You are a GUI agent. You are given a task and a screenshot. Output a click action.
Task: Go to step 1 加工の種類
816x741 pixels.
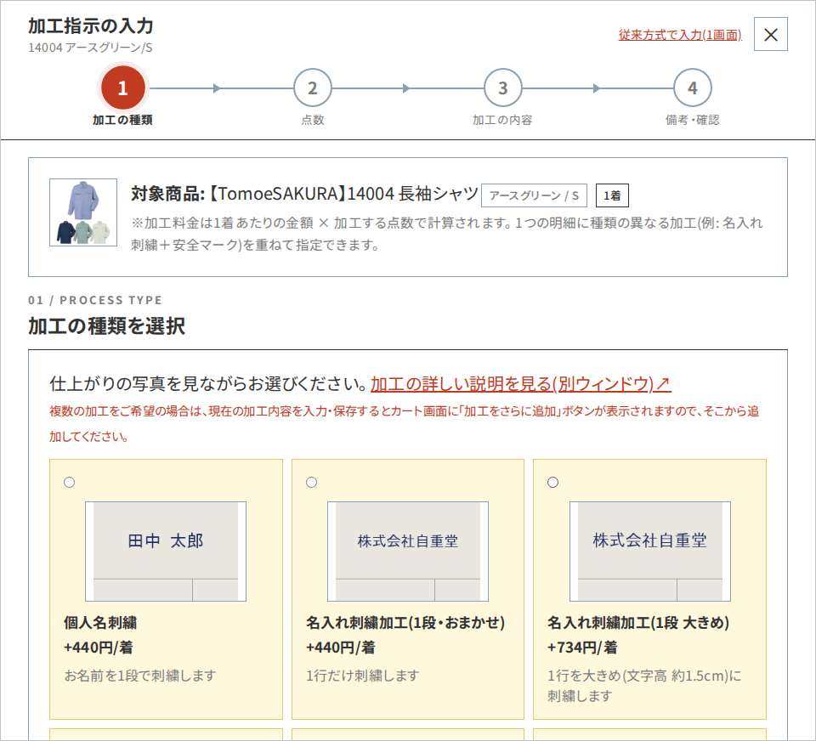point(122,88)
